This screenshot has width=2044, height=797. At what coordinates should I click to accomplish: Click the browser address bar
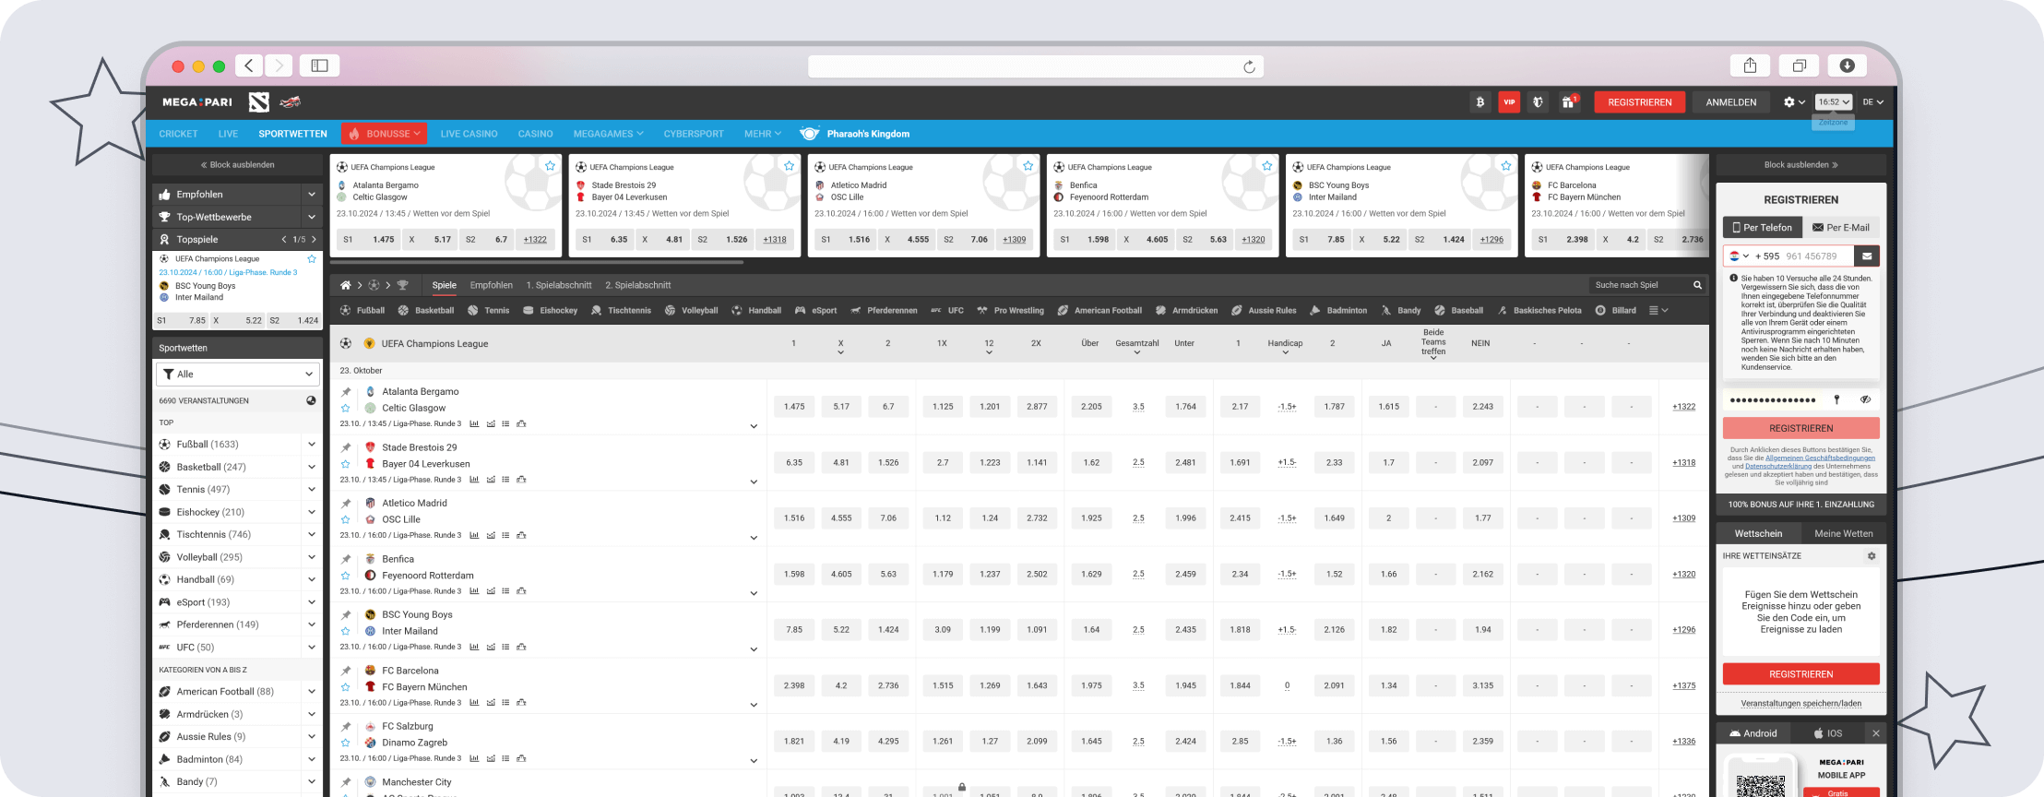1036,66
